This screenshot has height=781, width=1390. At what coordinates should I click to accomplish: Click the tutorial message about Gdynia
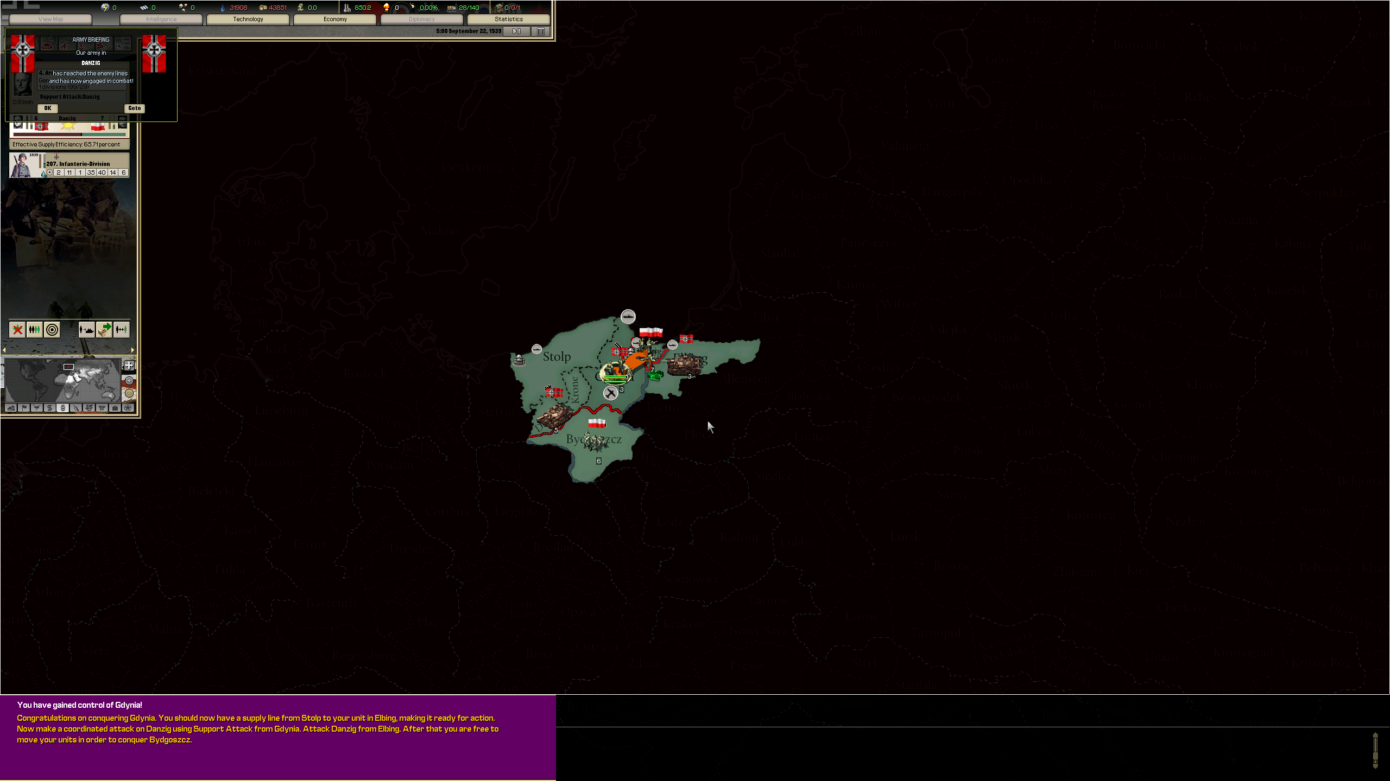258,722
